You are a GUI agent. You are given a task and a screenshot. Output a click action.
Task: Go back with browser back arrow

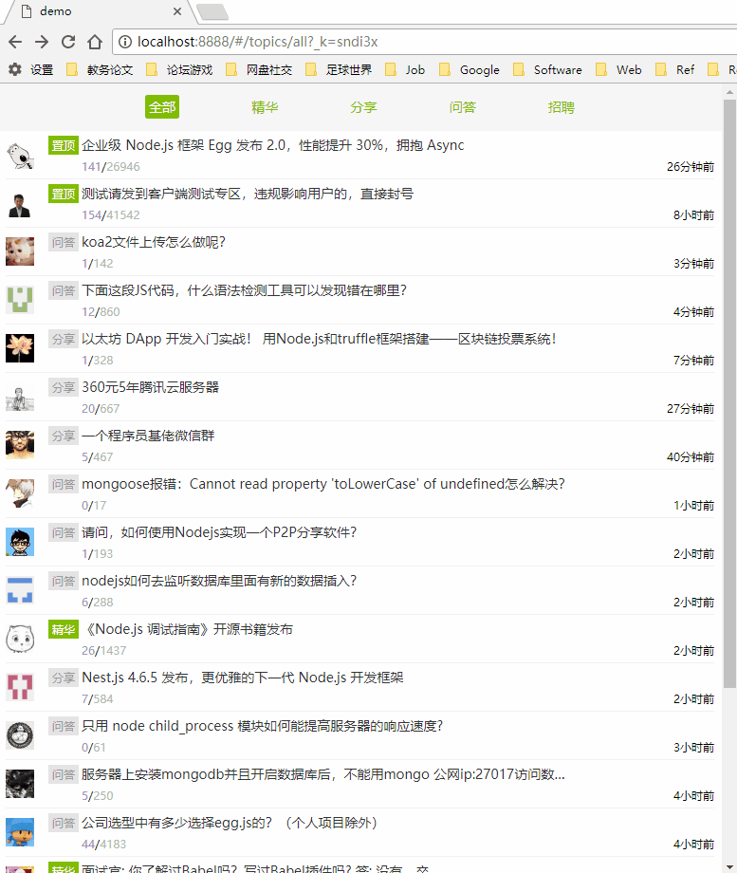pos(15,42)
